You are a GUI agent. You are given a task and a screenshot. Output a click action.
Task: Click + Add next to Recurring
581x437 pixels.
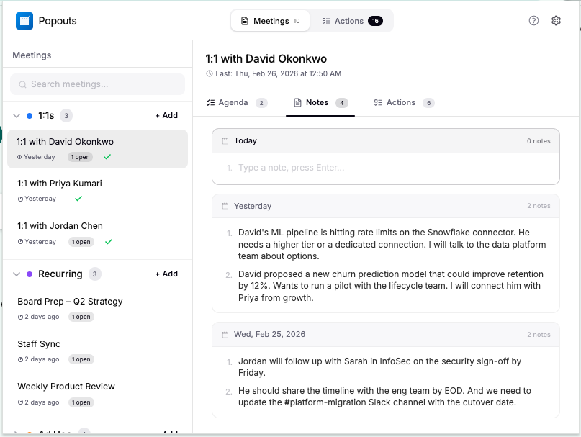(x=166, y=274)
